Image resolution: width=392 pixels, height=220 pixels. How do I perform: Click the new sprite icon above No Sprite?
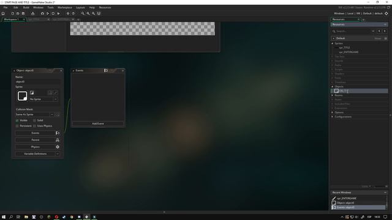32,93
